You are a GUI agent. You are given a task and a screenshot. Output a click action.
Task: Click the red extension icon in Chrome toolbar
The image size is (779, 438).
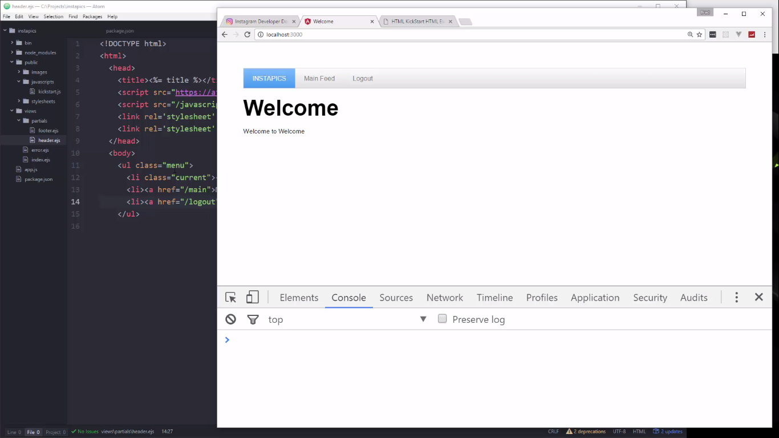[752, 34]
